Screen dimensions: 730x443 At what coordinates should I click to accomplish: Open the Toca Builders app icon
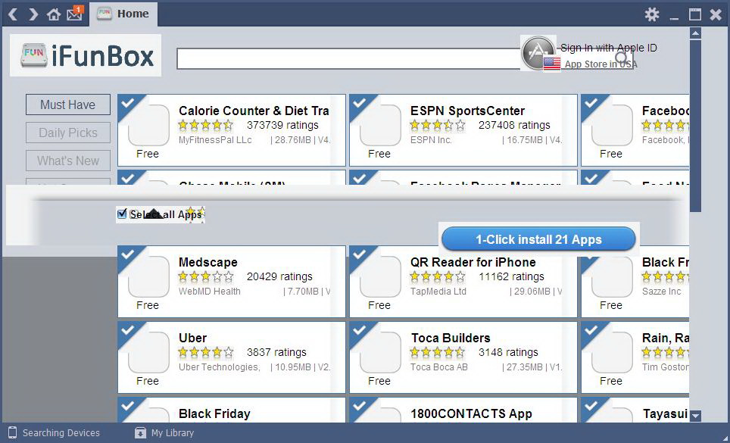[380, 352]
